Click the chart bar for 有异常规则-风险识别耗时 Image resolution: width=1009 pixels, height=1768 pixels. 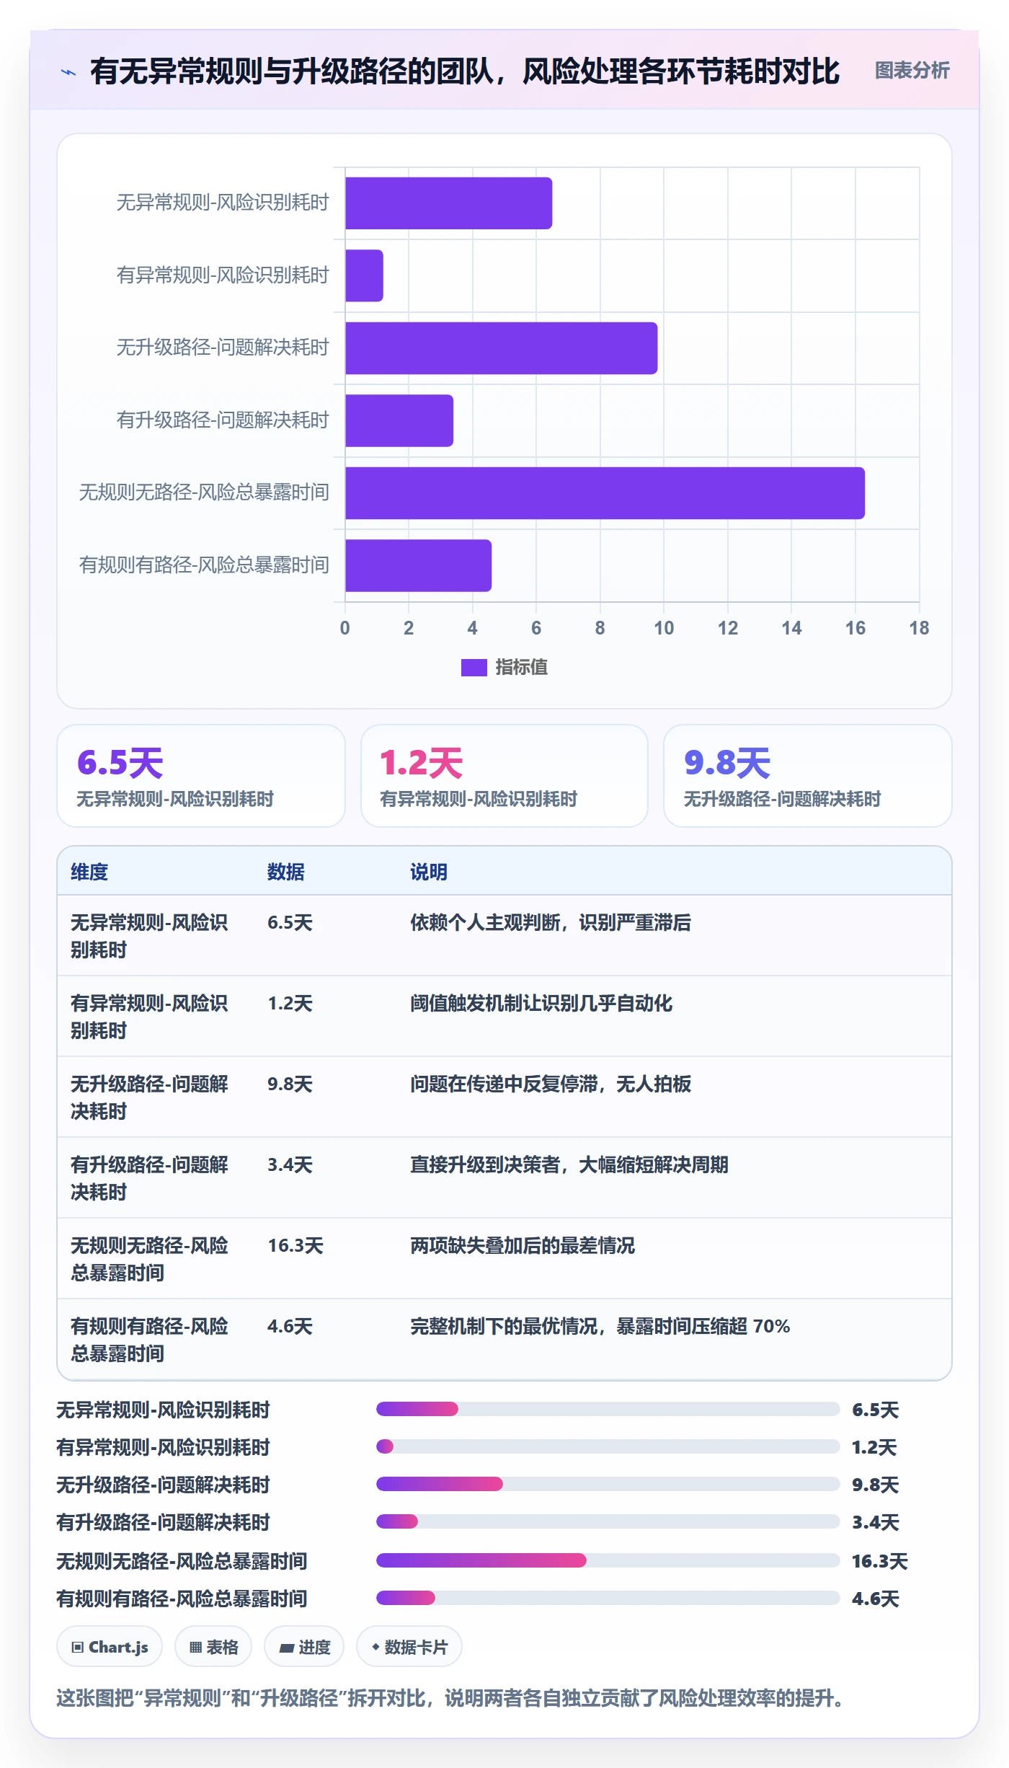[364, 275]
